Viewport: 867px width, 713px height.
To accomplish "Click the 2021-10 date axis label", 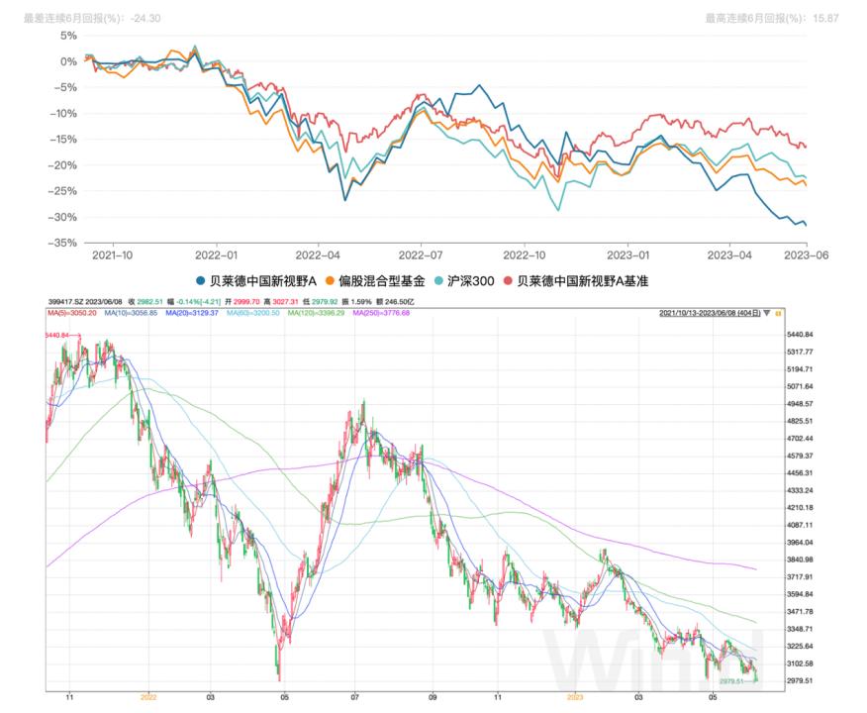I will pyautogui.click(x=112, y=255).
